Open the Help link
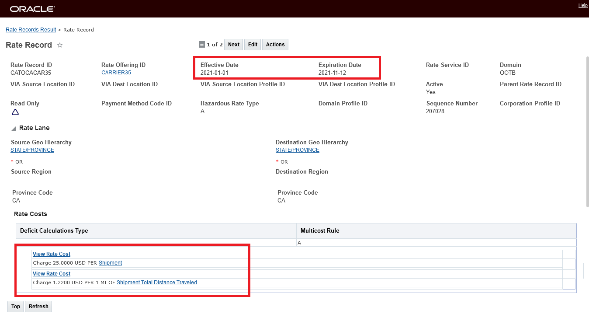This screenshot has width=589, height=314. [583, 5]
